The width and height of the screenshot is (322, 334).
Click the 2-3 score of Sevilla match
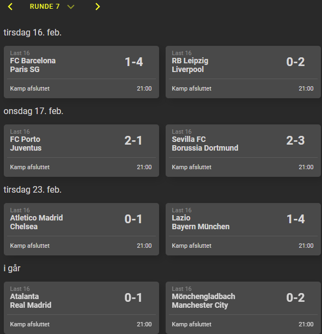[x=295, y=141]
